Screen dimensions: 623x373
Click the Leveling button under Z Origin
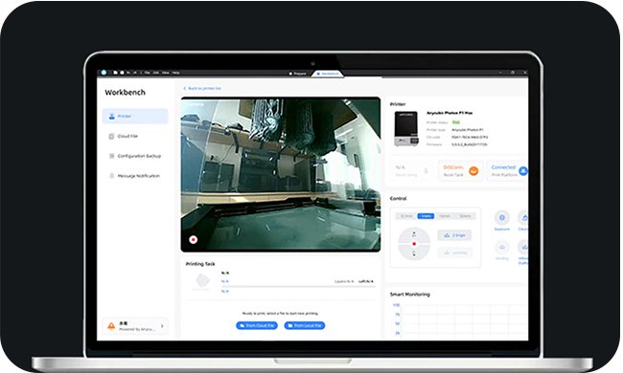[454, 252]
